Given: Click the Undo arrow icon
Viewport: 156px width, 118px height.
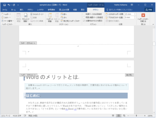Looking at the screenshot, I should [x=9, y=5].
